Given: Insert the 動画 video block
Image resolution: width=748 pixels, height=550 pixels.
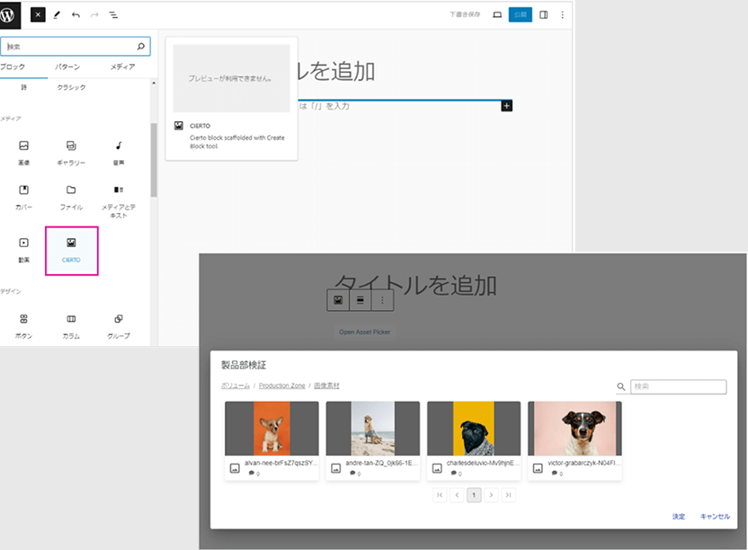Looking at the screenshot, I should [24, 251].
